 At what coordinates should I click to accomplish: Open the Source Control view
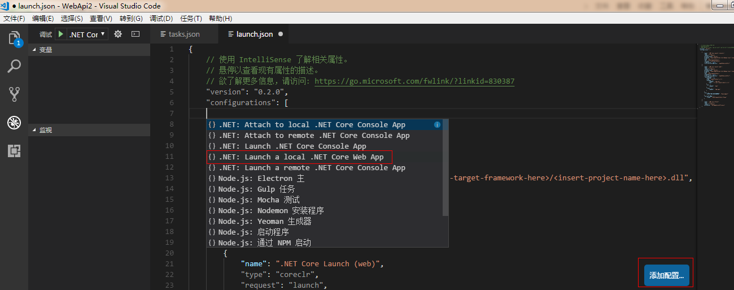point(14,94)
